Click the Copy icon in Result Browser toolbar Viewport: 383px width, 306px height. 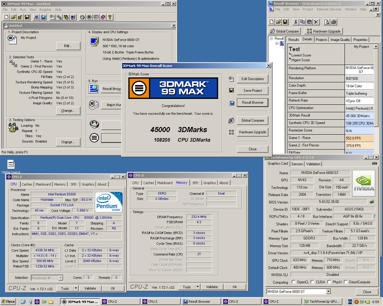pos(303,22)
